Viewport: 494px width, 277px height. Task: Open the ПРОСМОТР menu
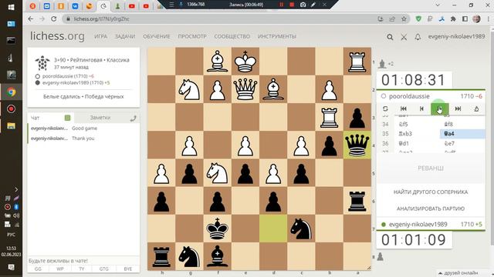pyautogui.click(x=192, y=36)
